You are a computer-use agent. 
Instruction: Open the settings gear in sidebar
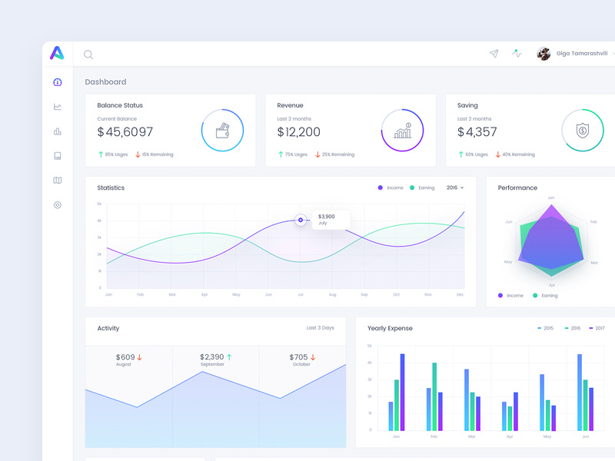tap(57, 205)
